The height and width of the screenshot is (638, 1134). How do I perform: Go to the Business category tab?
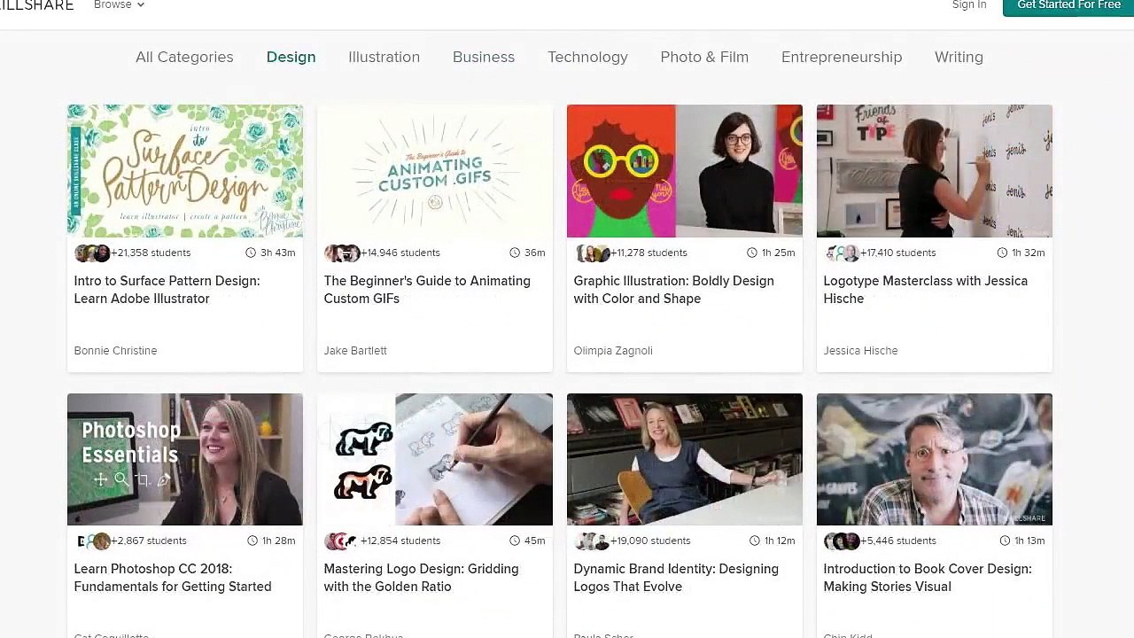pyautogui.click(x=484, y=57)
